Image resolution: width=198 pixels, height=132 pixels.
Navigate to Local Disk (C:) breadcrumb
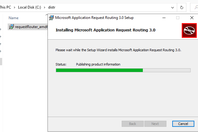[x=29, y=7]
